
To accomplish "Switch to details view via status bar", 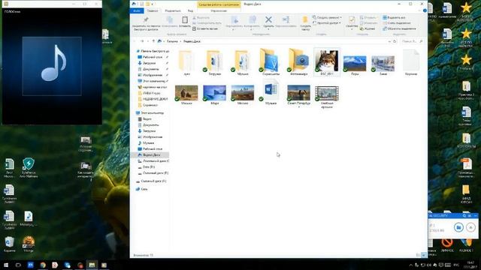I will (x=419, y=255).
